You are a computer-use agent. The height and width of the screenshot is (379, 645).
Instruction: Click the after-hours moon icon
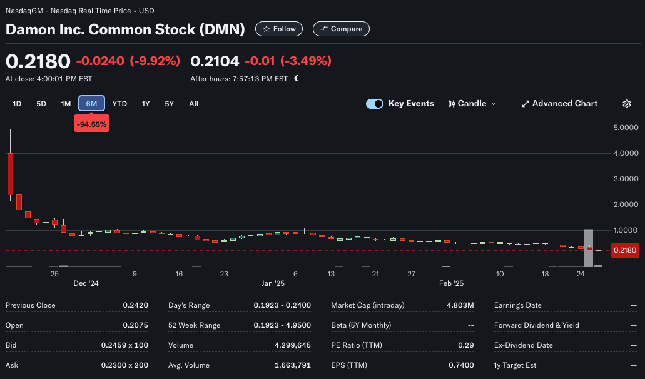(297, 79)
